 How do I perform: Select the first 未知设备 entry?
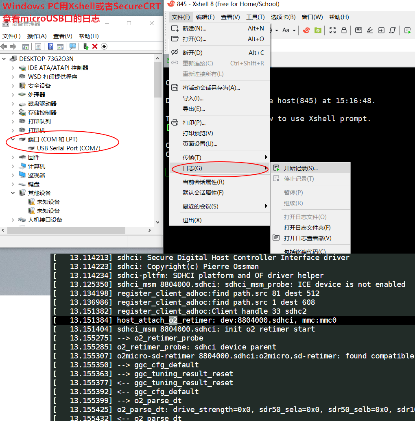48,202
